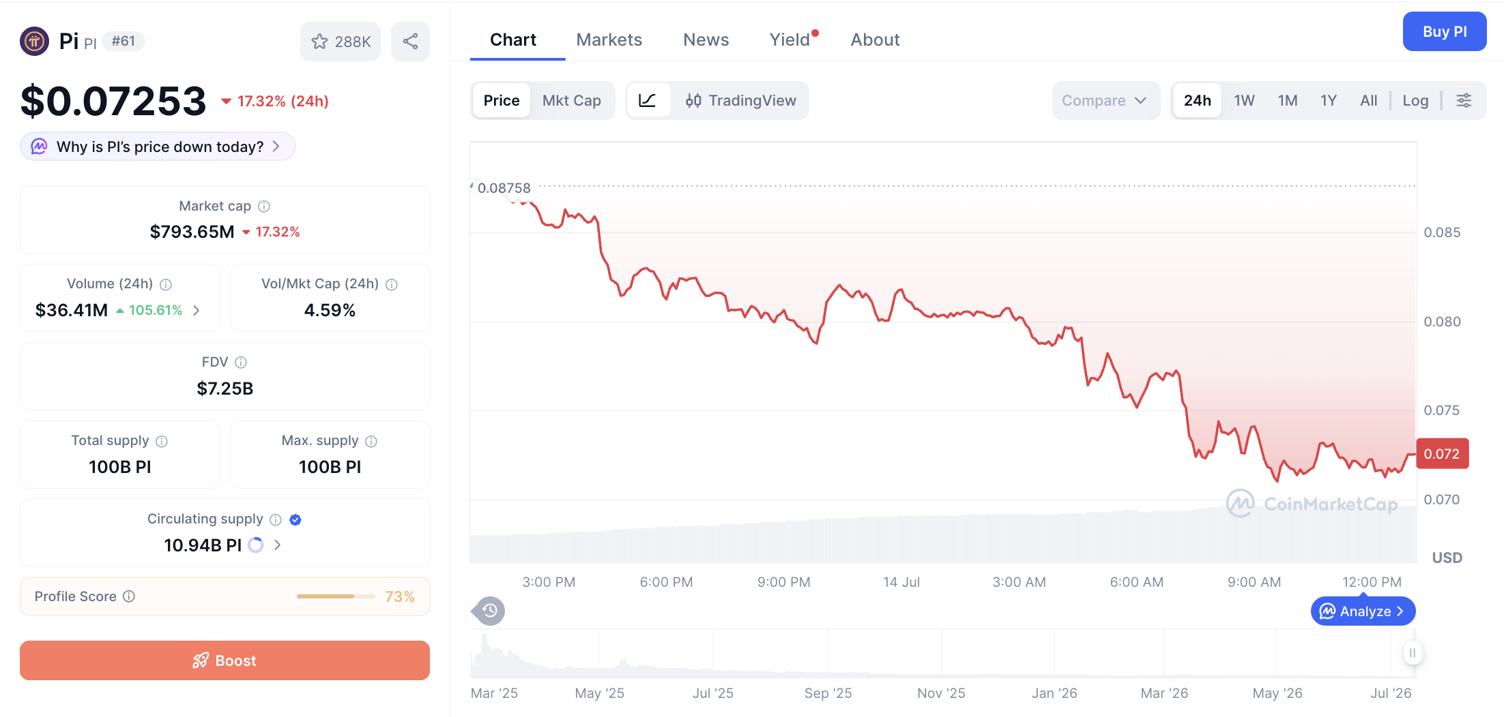This screenshot has height=717, width=1504.
Task: Click the Market cap info icon
Action: pyautogui.click(x=264, y=207)
